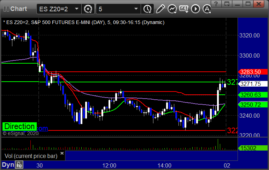Start bar replay with the play icon

195,9
